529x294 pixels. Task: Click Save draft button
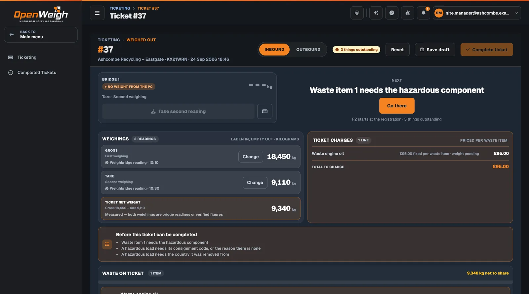coord(435,50)
